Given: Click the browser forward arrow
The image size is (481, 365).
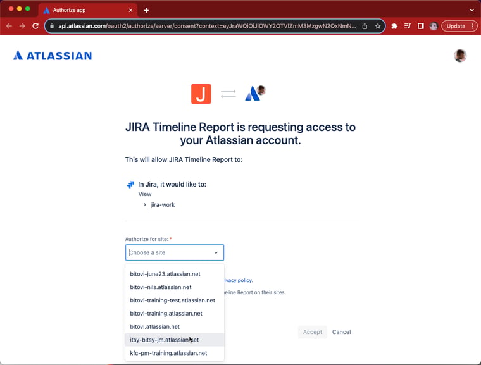Looking at the screenshot, I should point(22,26).
